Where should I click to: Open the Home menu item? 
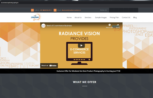click(69, 18)
